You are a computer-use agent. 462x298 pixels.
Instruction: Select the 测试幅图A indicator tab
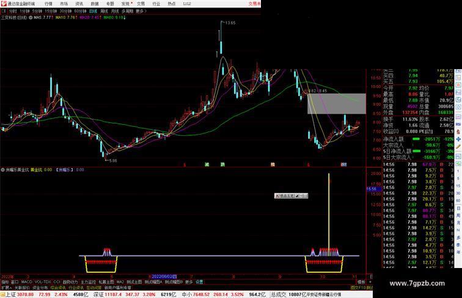(x=153, y=282)
